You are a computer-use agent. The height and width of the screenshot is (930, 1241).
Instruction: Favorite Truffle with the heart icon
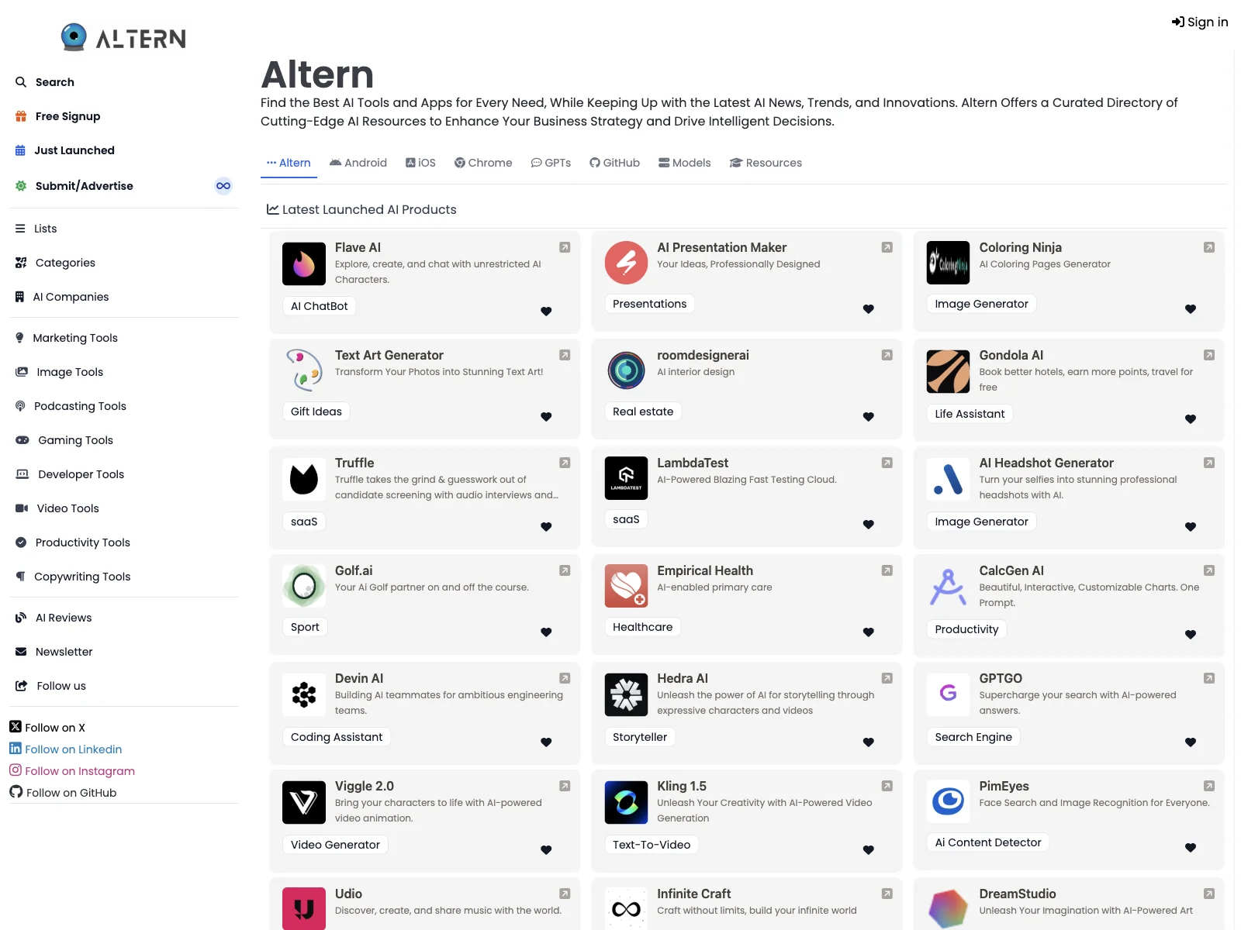pos(546,527)
